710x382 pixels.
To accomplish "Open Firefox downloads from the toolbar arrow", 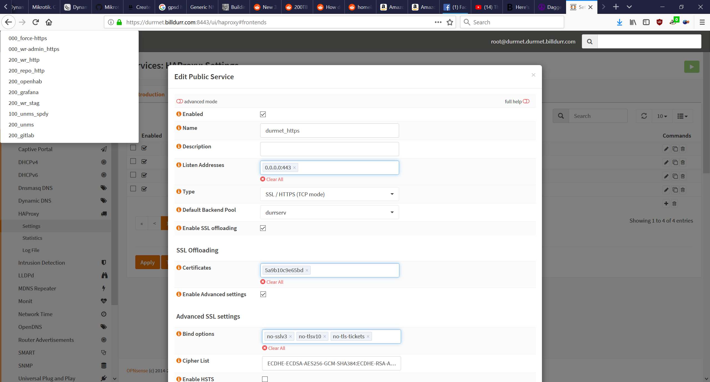I will (x=619, y=22).
